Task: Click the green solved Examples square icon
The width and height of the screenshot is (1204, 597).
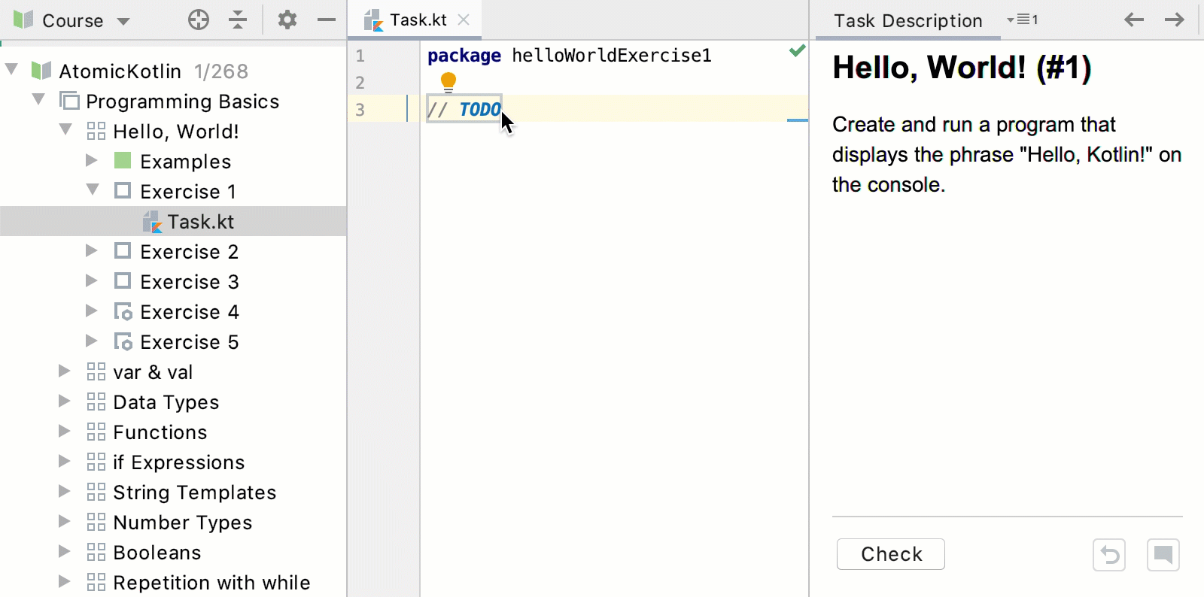Action: click(x=123, y=160)
